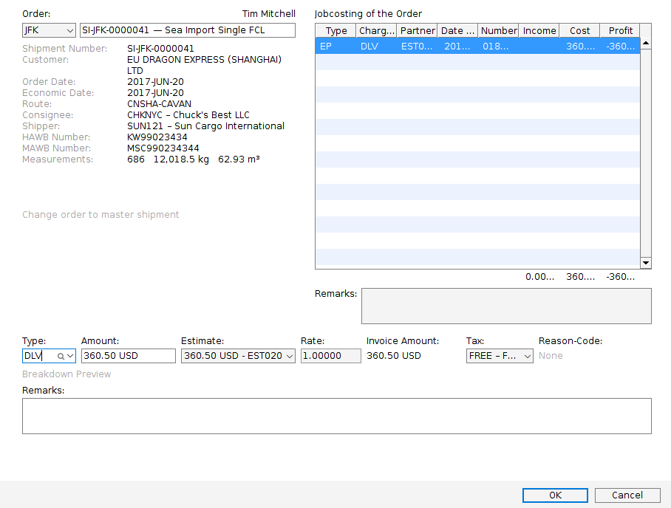This screenshot has width=671, height=508.
Task: Click the scroll-up arrow on the jobcosting list
Action: [646, 42]
